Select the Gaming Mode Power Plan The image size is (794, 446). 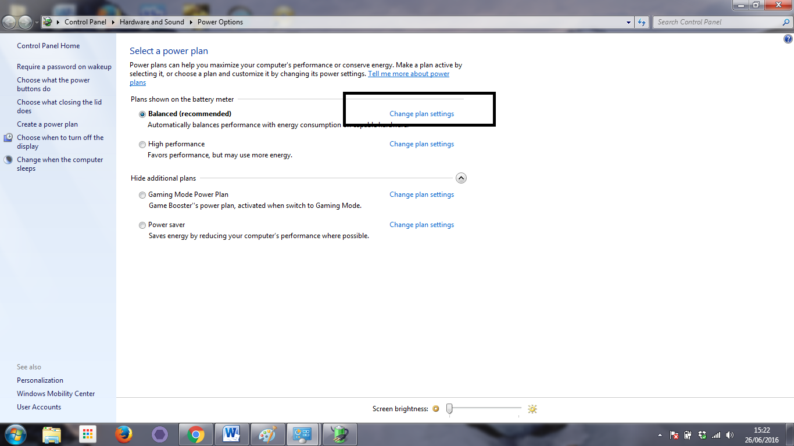[142, 195]
